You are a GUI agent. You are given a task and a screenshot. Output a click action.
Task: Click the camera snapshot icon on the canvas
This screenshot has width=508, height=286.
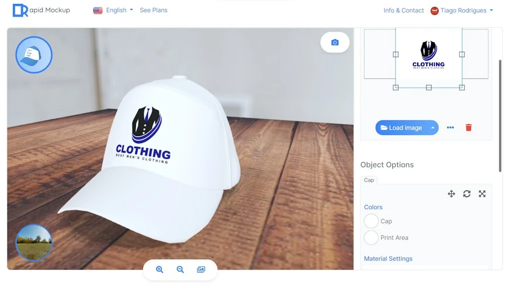click(335, 42)
